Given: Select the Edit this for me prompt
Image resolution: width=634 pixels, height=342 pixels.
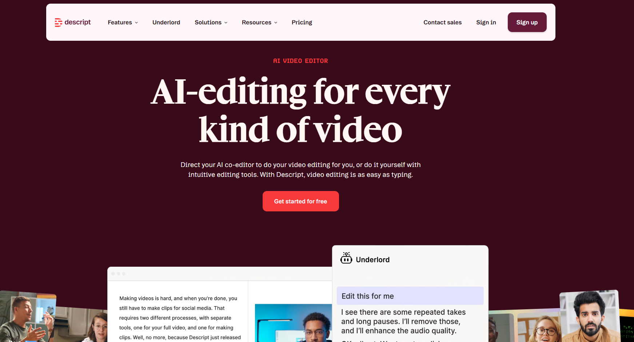Looking at the screenshot, I should (x=410, y=296).
